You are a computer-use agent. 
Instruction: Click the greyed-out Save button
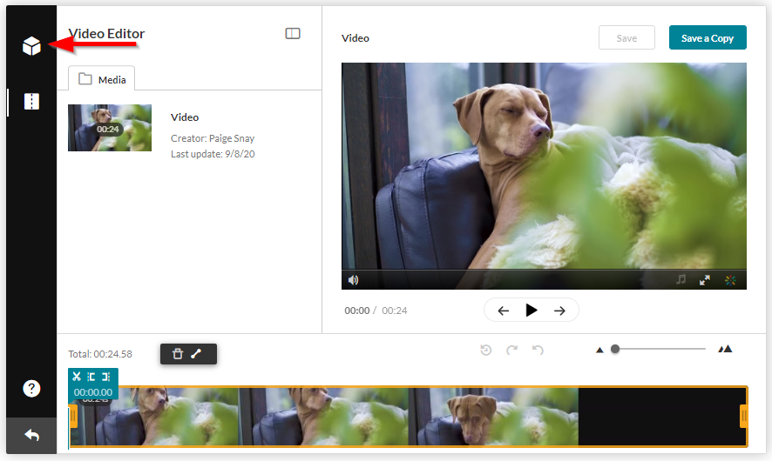point(626,38)
